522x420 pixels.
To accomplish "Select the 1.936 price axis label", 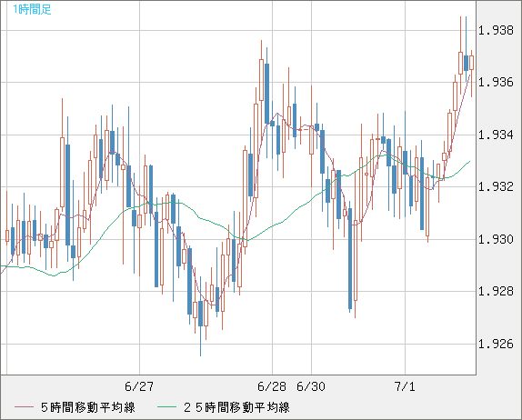I will 496,82.
